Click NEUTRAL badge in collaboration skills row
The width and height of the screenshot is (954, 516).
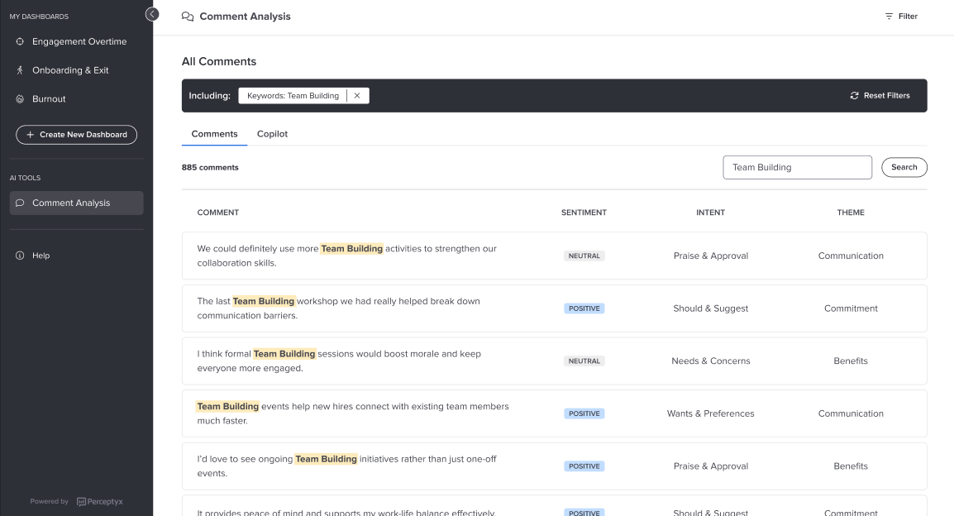(584, 256)
